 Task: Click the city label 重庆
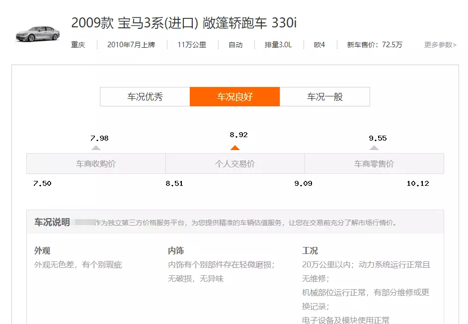click(x=78, y=45)
